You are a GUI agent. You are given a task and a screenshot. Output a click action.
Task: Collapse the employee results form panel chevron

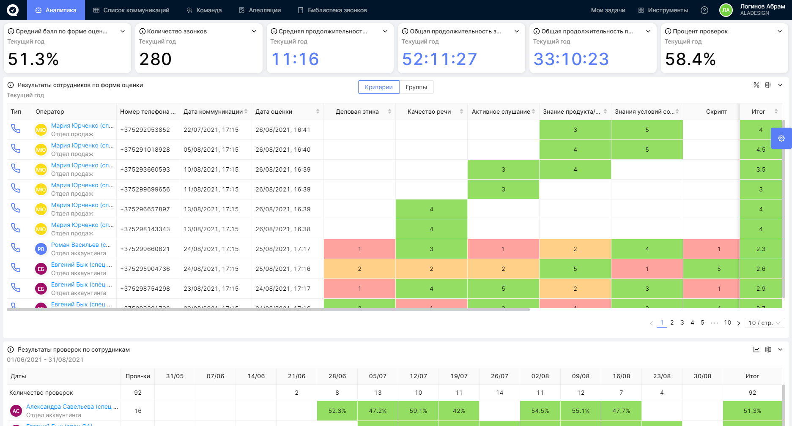click(780, 85)
